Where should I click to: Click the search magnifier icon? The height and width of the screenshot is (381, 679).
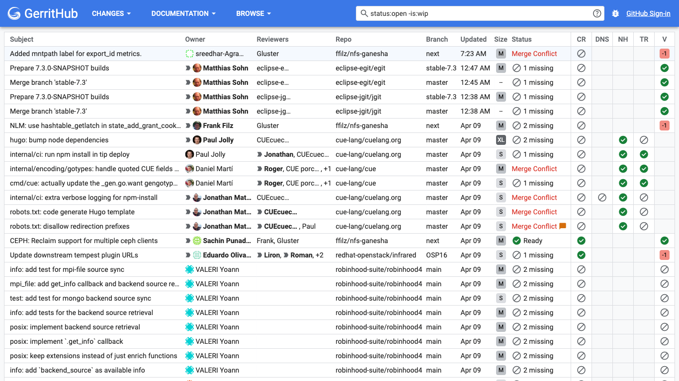click(x=364, y=13)
